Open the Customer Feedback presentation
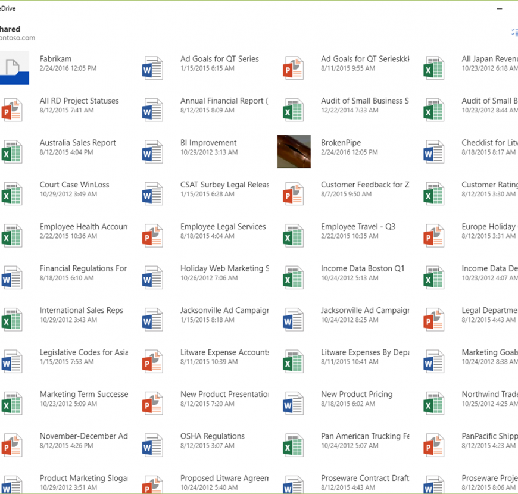 (364, 185)
